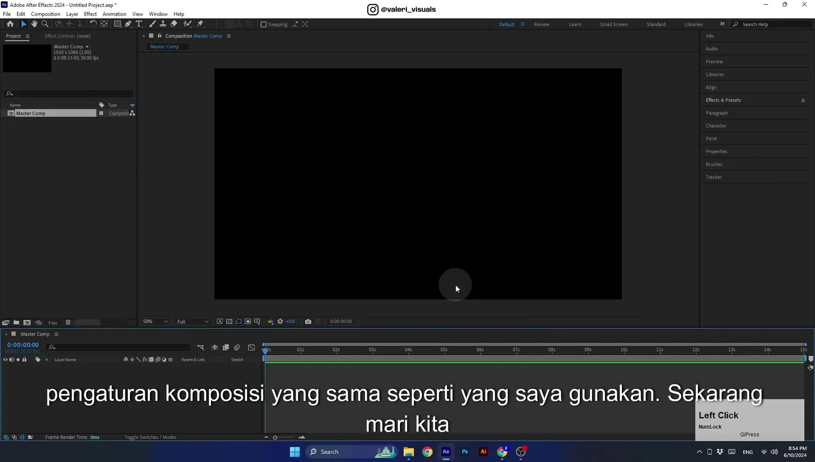The height and width of the screenshot is (462, 815).
Task: Open Show Channel color management menu
Action: [271, 321]
